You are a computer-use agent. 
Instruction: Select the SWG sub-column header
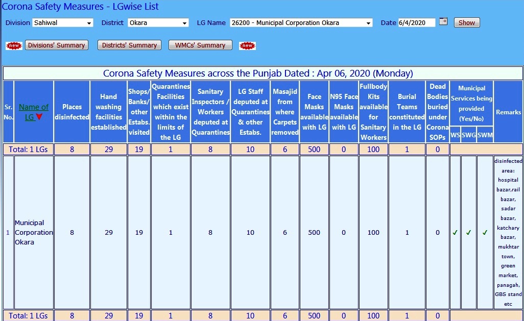(468, 135)
